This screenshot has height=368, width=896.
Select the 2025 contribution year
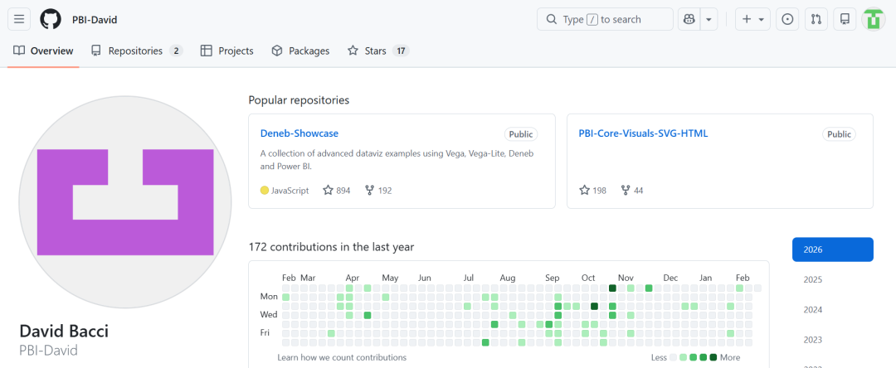pos(813,279)
